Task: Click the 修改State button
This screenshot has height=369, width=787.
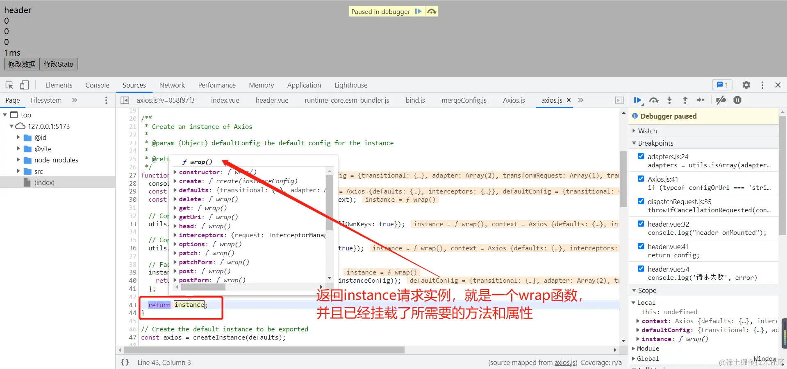Action: tap(59, 64)
